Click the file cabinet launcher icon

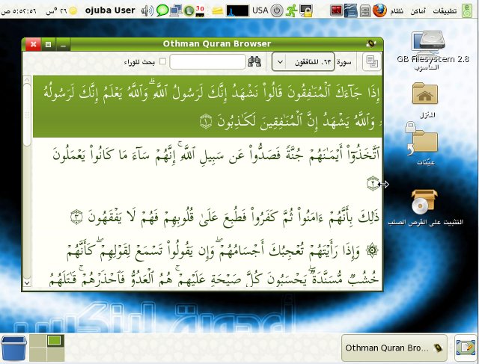(x=365, y=11)
